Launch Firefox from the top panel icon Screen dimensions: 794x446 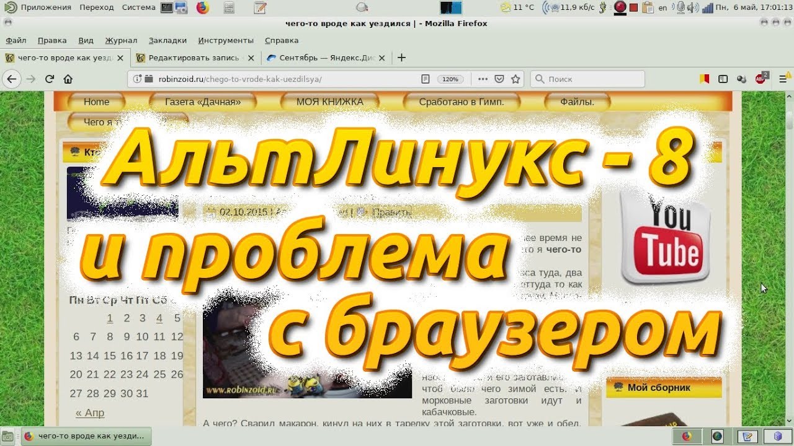click(203, 8)
